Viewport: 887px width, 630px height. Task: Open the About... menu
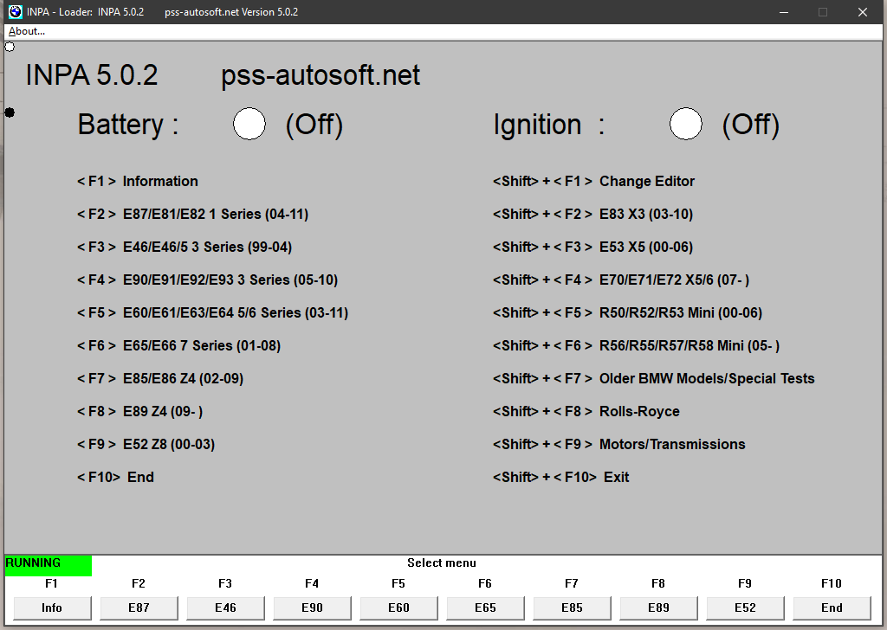27,32
